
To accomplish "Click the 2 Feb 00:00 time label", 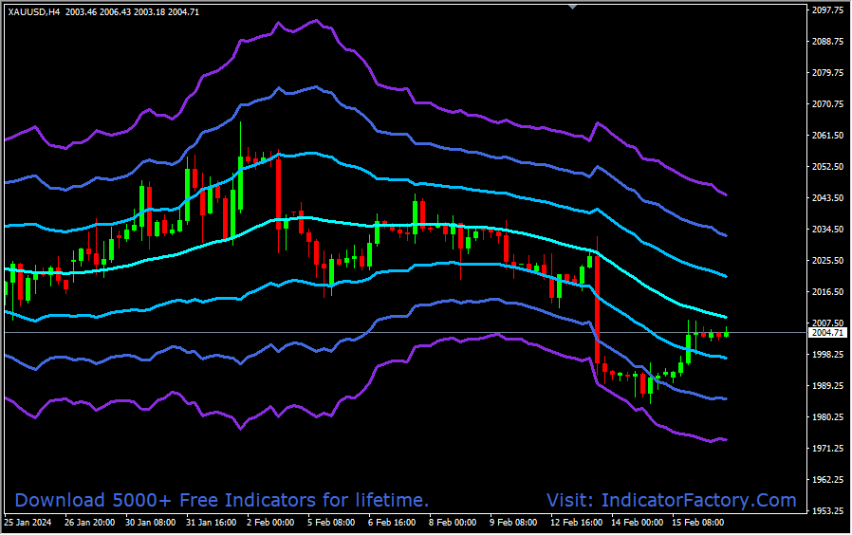I will (270, 523).
